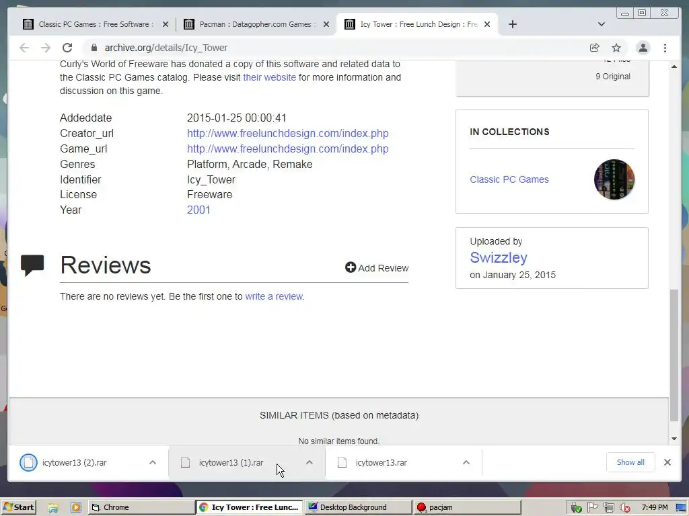Expand options for icytower13.rar
689x516 pixels.
pos(466,462)
